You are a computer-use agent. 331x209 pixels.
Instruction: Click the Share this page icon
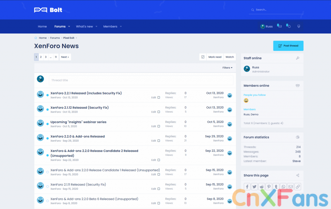coord(298,175)
